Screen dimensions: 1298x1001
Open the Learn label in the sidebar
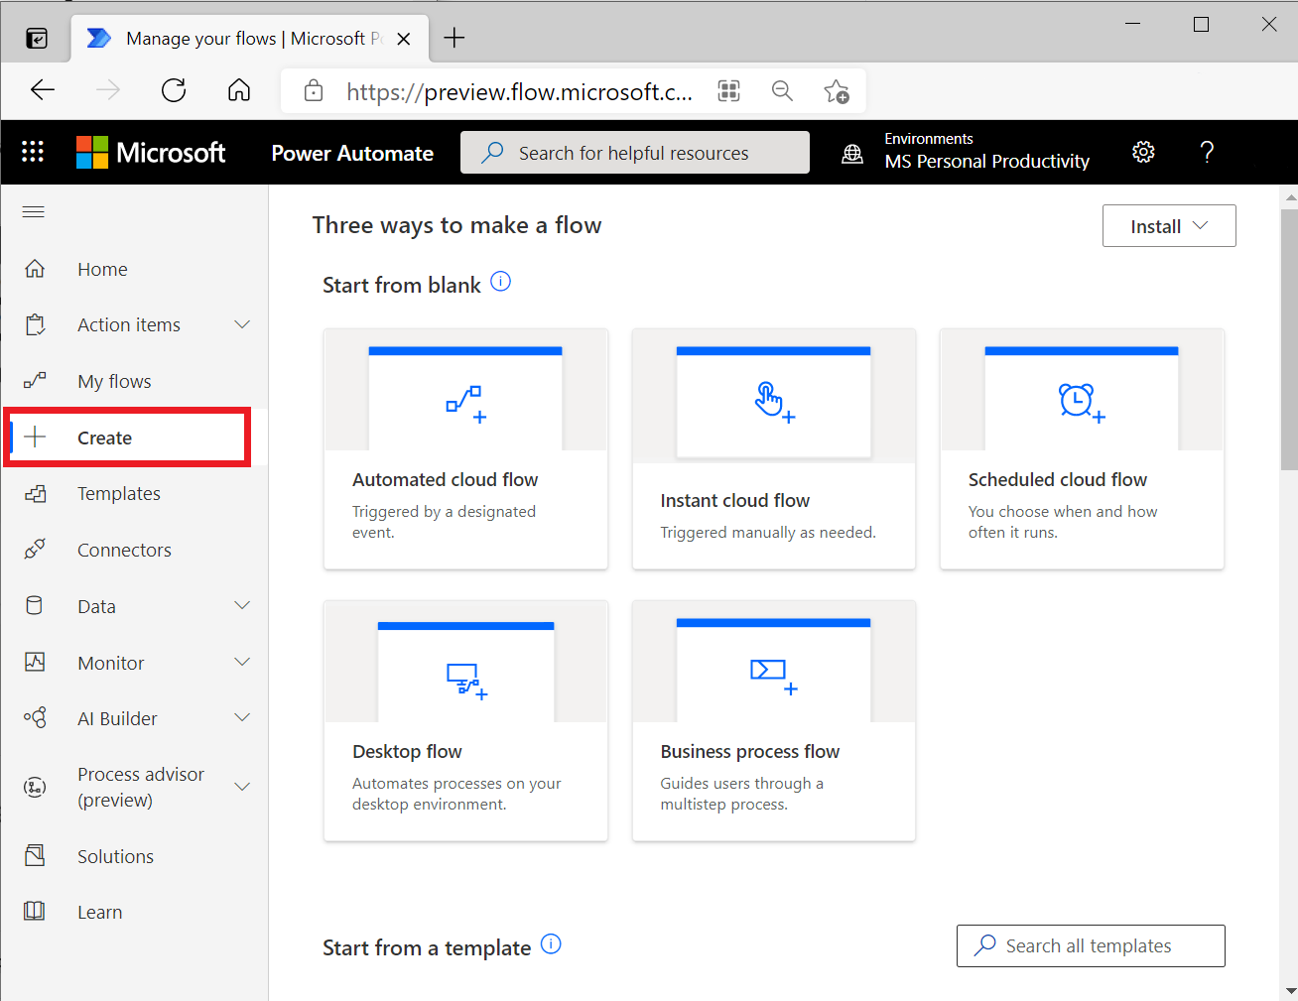tap(100, 912)
